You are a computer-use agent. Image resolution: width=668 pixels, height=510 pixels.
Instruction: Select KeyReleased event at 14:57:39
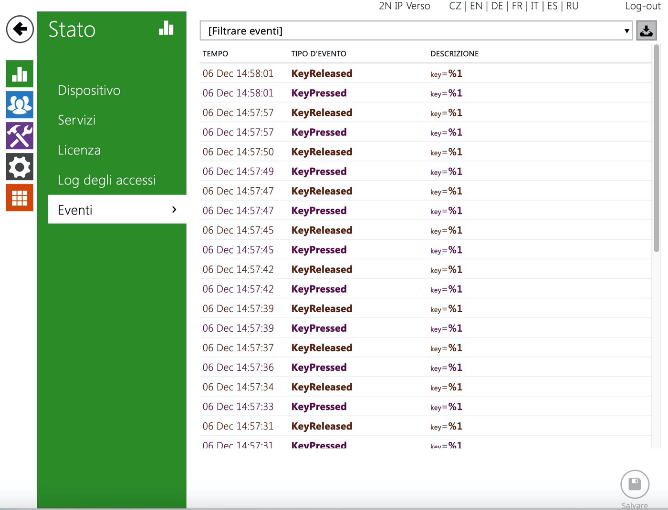tap(426, 308)
